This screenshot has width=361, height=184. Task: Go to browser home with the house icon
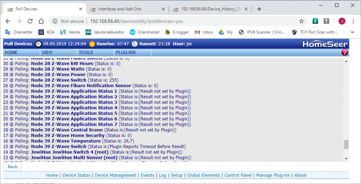pos(42,21)
